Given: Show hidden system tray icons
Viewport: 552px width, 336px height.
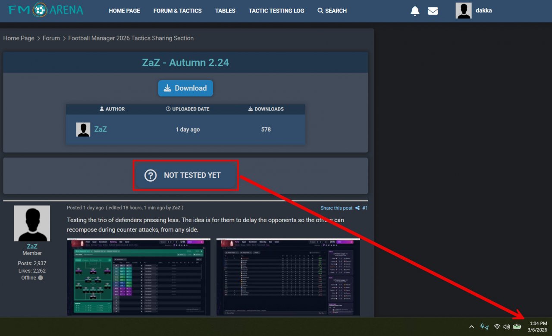Looking at the screenshot, I should 471,327.
